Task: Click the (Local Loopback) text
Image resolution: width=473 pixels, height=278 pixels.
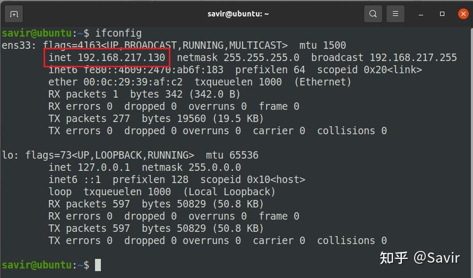Action: pyautogui.click(x=229, y=192)
